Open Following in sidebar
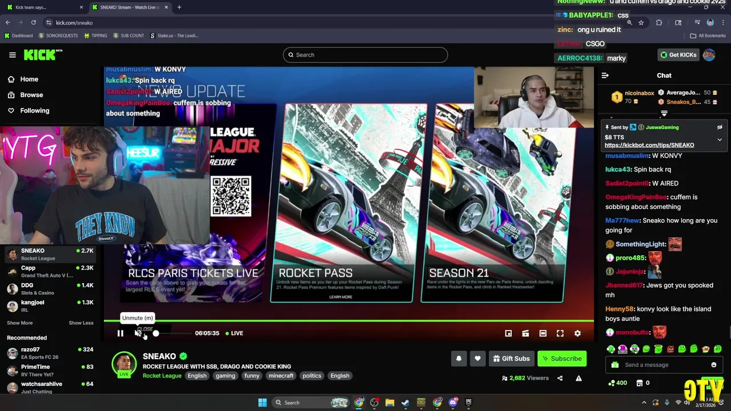The width and height of the screenshot is (731, 411). coord(29,111)
